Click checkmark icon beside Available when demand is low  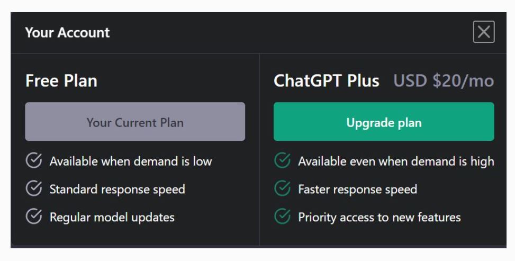pyautogui.click(x=33, y=161)
